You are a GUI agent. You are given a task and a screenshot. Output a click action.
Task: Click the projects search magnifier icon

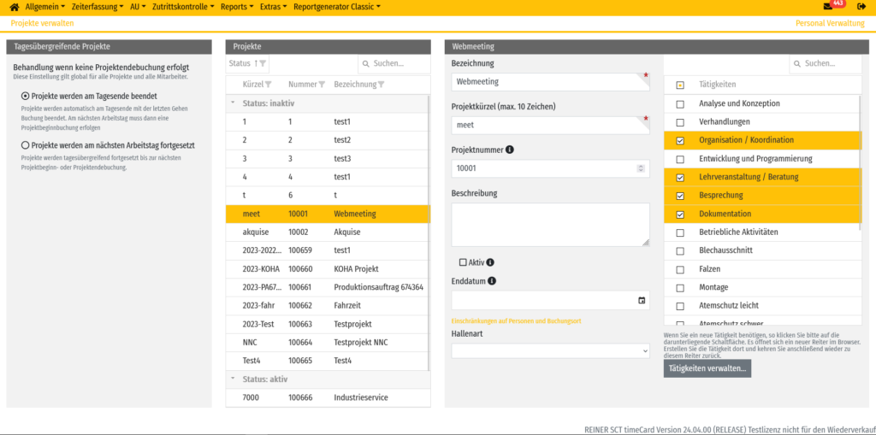pos(366,63)
